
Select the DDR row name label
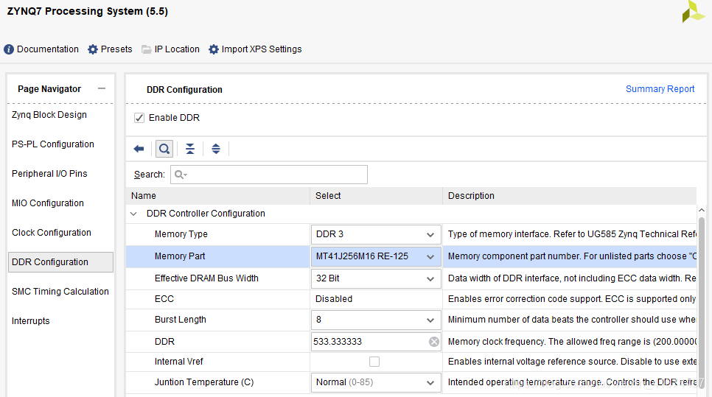click(x=164, y=342)
